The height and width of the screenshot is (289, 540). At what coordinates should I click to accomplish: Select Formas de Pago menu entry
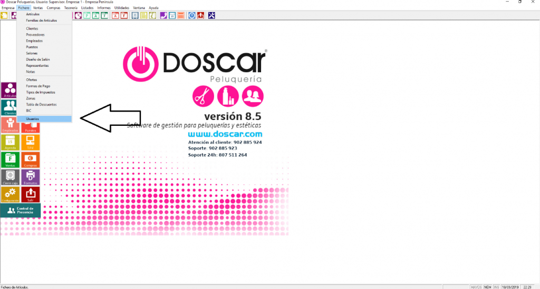[44, 86]
